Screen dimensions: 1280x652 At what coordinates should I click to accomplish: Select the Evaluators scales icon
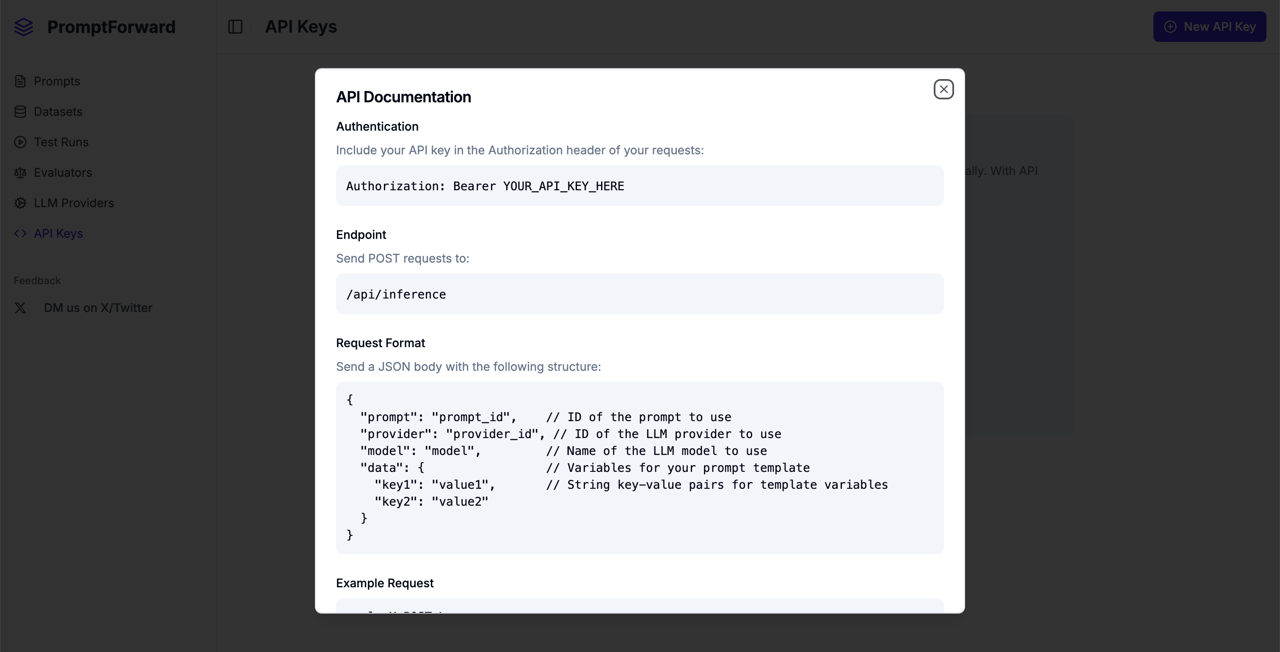coord(20,172)
